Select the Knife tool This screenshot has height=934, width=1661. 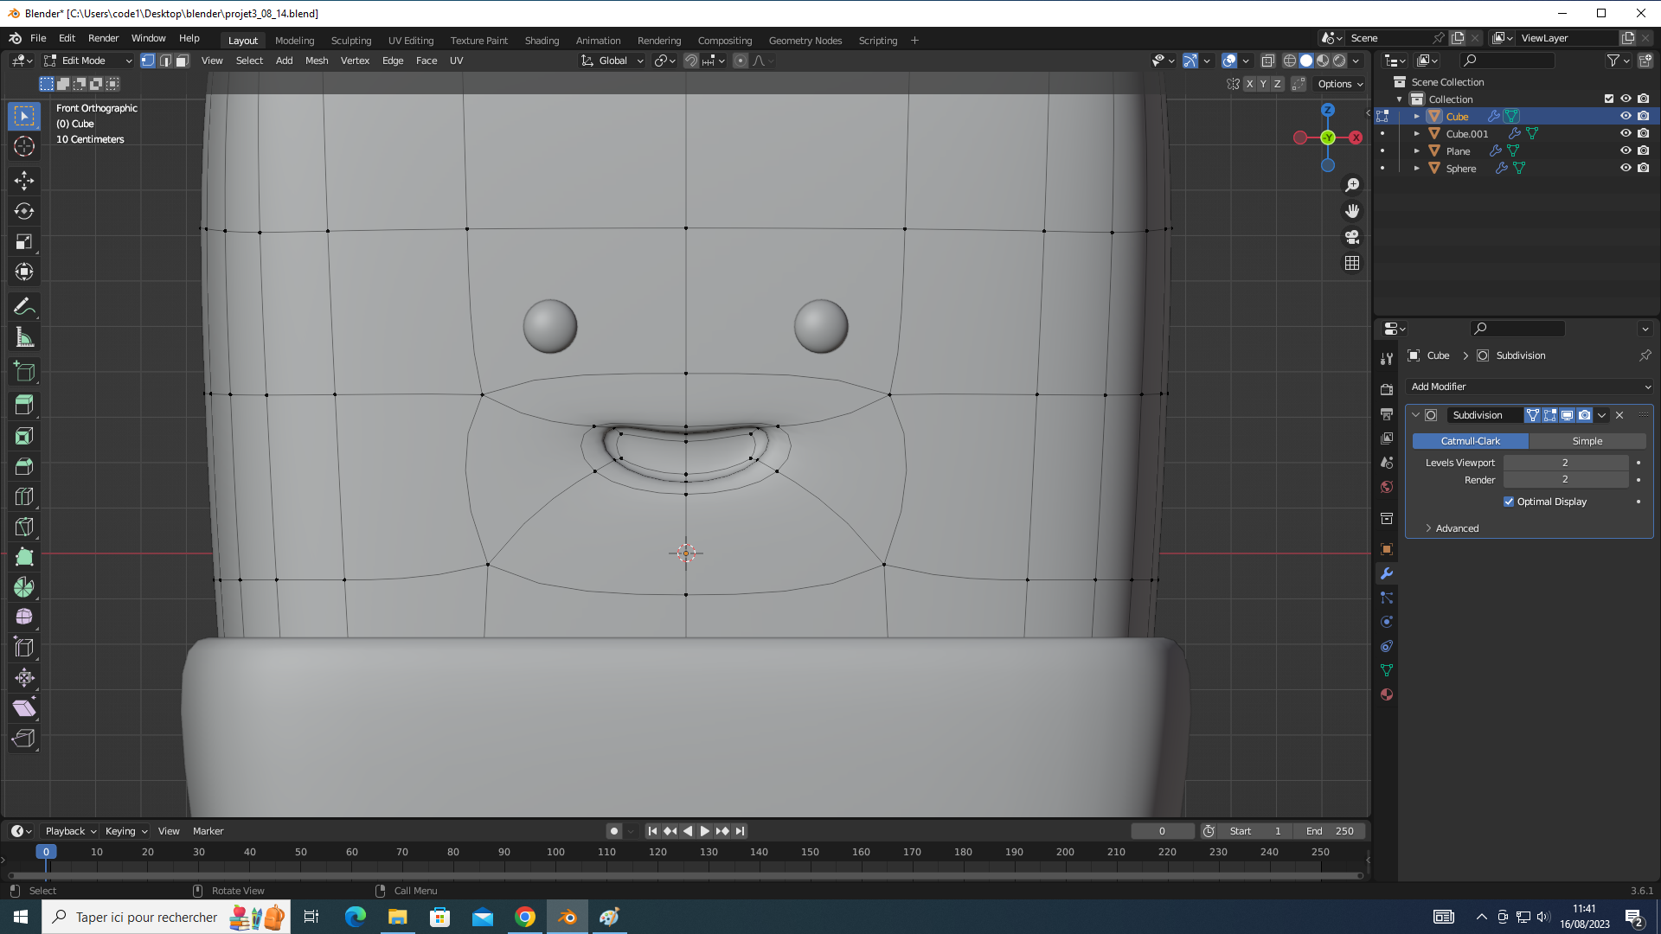[24, 527]
